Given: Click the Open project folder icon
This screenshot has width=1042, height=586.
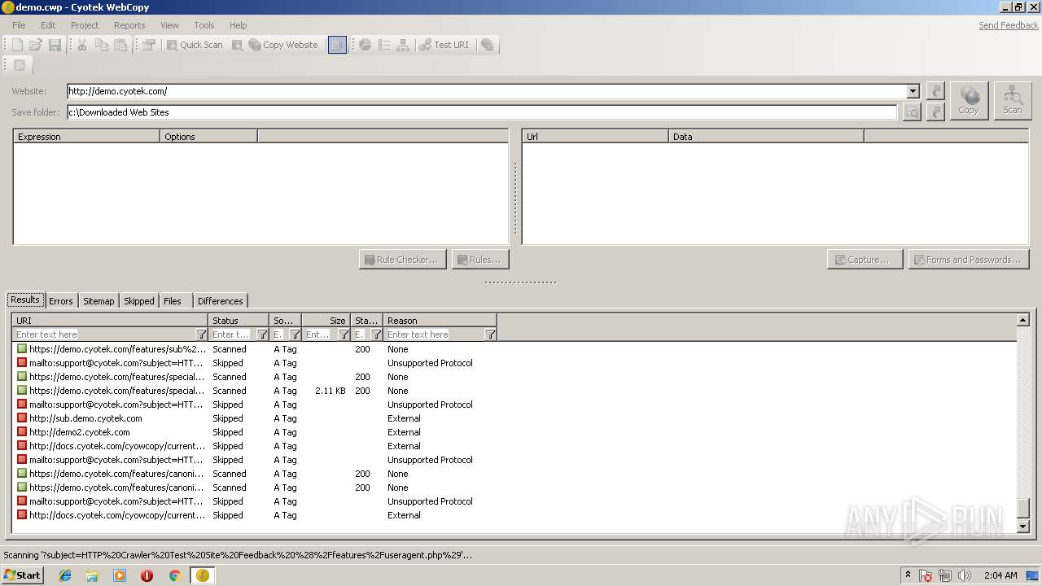Looking at the screenshot, I should [x=36, y=45].
